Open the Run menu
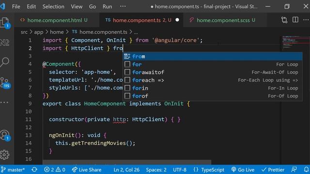310x174 pixels. (107, 6)
